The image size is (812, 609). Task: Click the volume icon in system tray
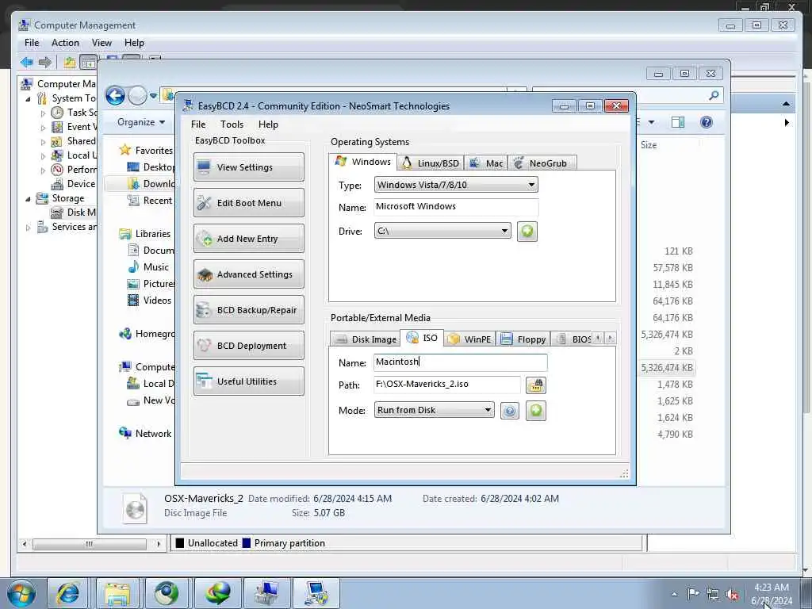[x=733, y=595]
